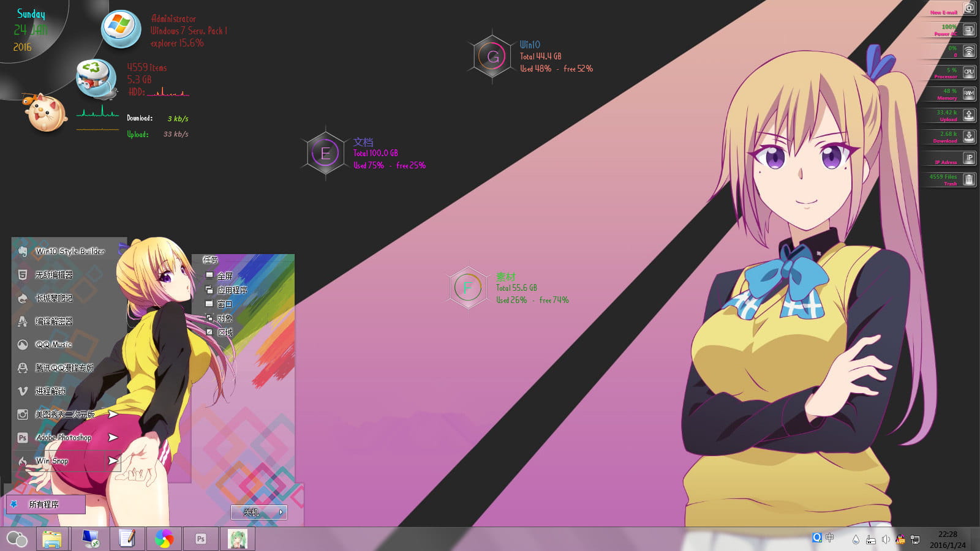Click the New E-mail @ widget icon
This screenshot has width=980, height=551.
(x=969, y=9)
